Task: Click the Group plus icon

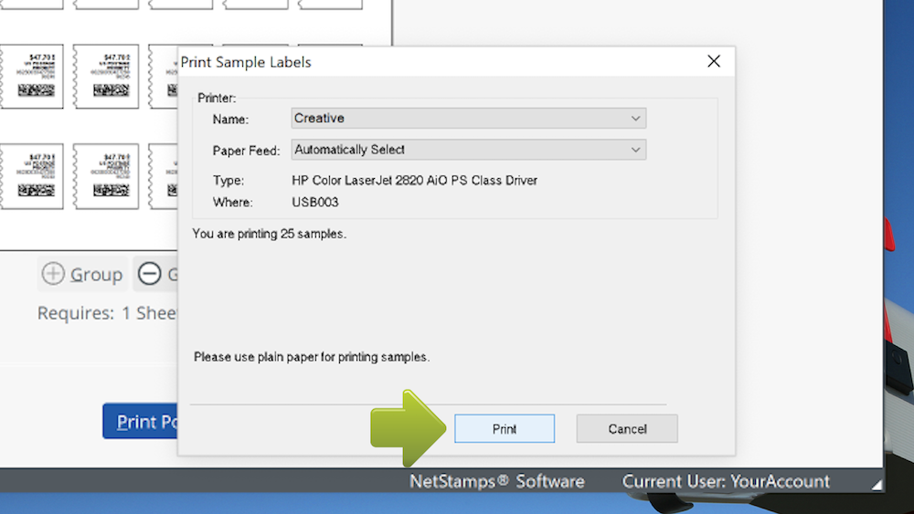Action: pos(53,274)
